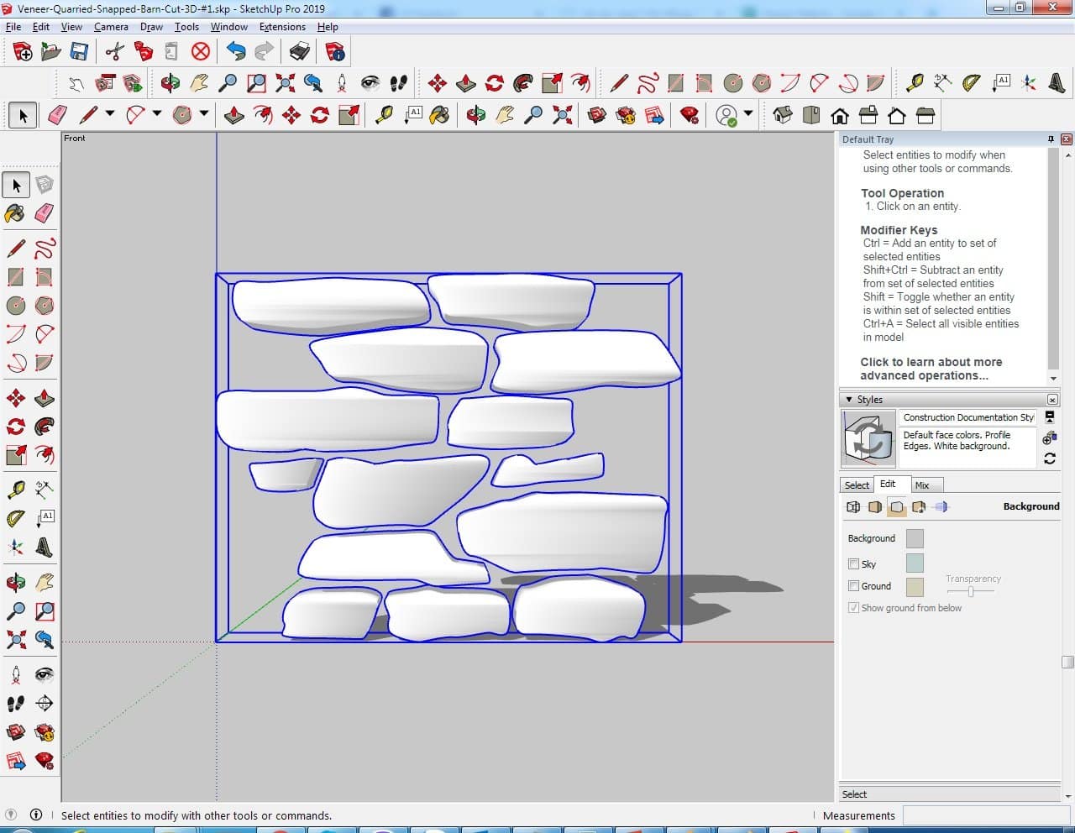This screenshot has height=833, width=1075.
Task: Click the Background color swatch
Action: [x=915, y=538]
